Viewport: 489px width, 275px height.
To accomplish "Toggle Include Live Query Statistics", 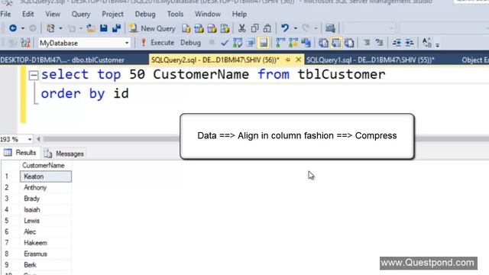I will coord(293,43).
